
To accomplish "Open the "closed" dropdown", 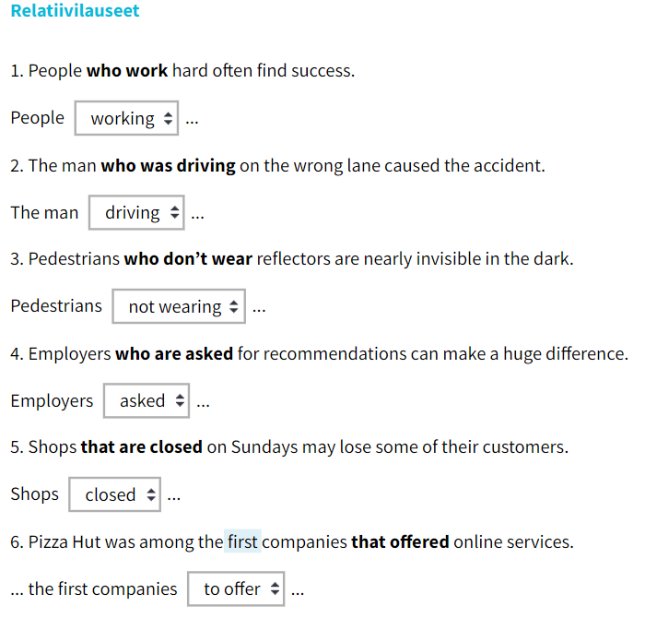I will (115, 495).
